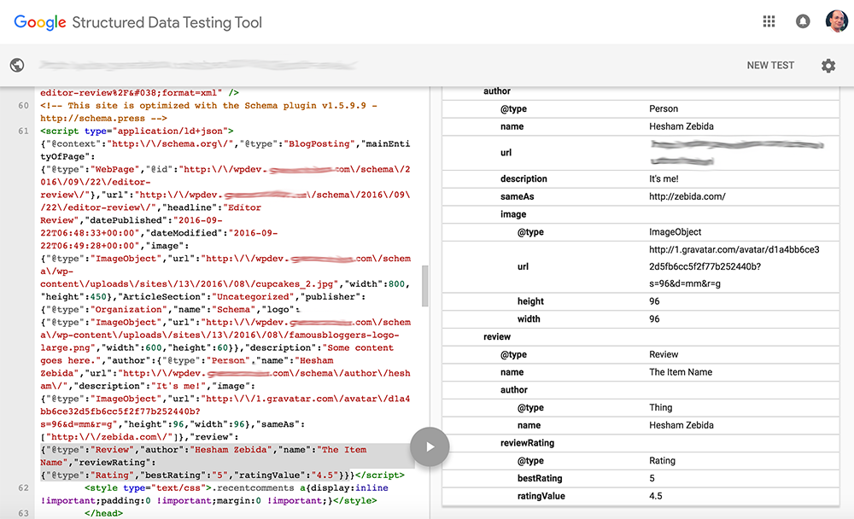Image resolution: width=854 pixels, height=519 pixels.
Task: Click the reviewRating row label
Action: pos(527,443)
